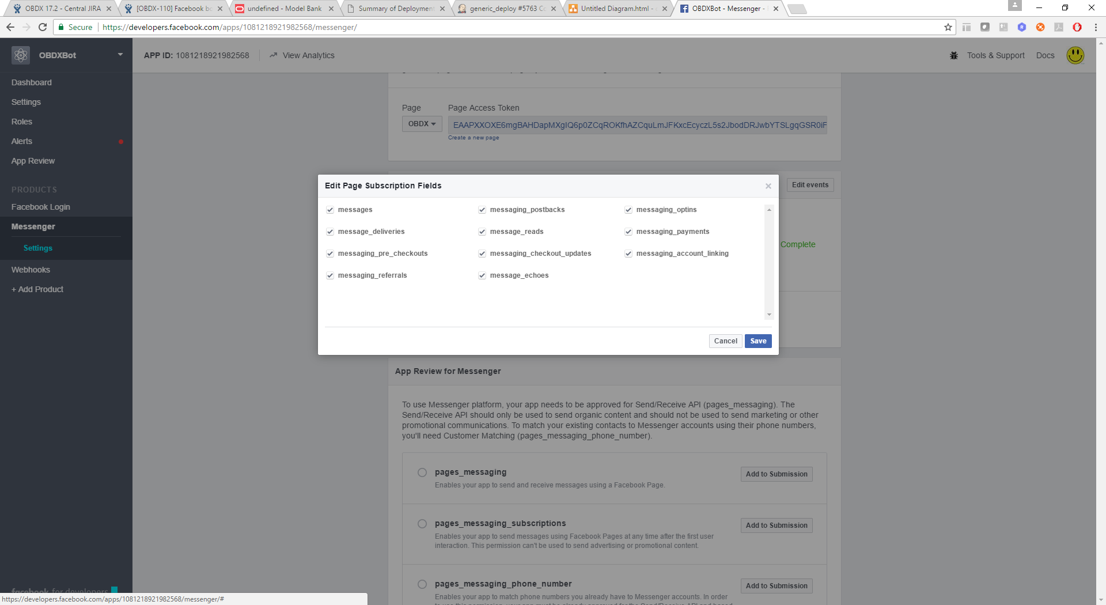Select the pages_messaging_phone_number radio button
1106x605 pixels.
click(422, 584)
